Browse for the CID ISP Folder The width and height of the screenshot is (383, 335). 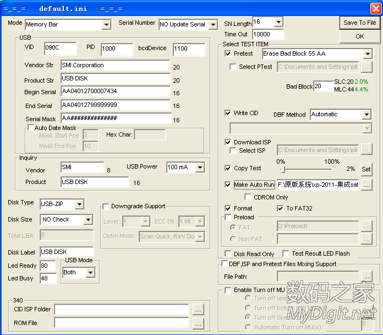pyautogui.click(x=198, y=310)
